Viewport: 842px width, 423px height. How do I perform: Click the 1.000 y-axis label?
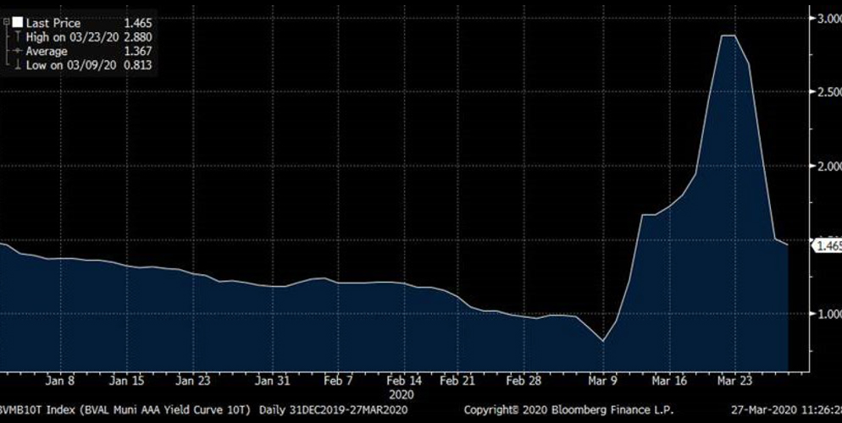pos(829,314)
